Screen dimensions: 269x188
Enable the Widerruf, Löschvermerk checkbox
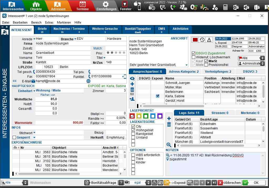[194, 57]
